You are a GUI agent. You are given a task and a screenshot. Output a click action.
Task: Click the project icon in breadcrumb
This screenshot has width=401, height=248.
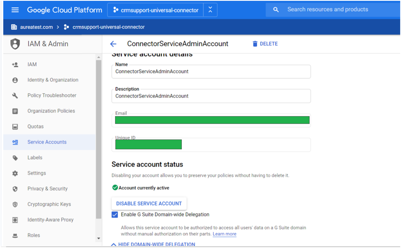click(x=66, y=27)
